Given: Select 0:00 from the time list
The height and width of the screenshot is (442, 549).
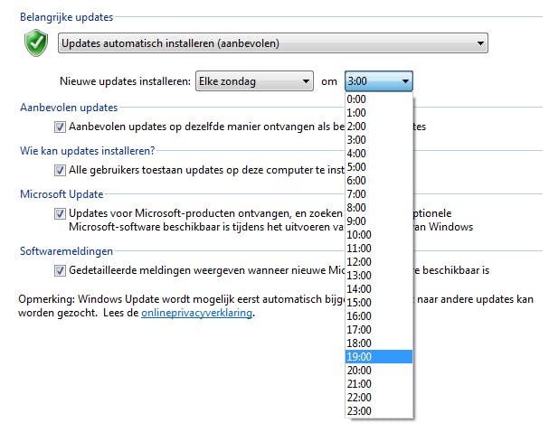Looking at the screenshot, I should [x=378, y=99].
